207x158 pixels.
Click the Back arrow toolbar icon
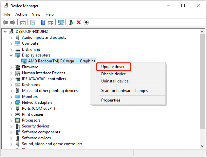point(5,22)
